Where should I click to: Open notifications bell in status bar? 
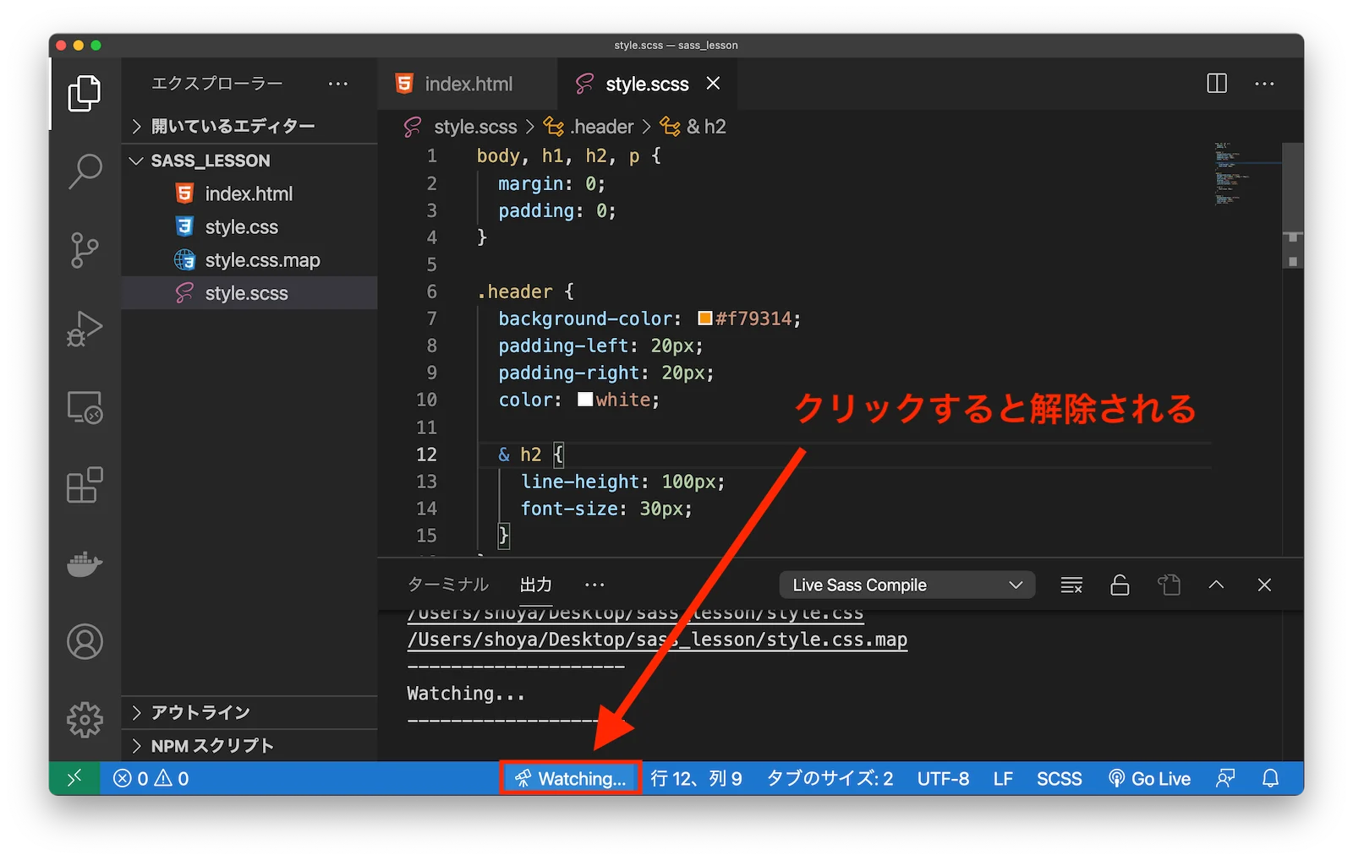point(1270,778)
